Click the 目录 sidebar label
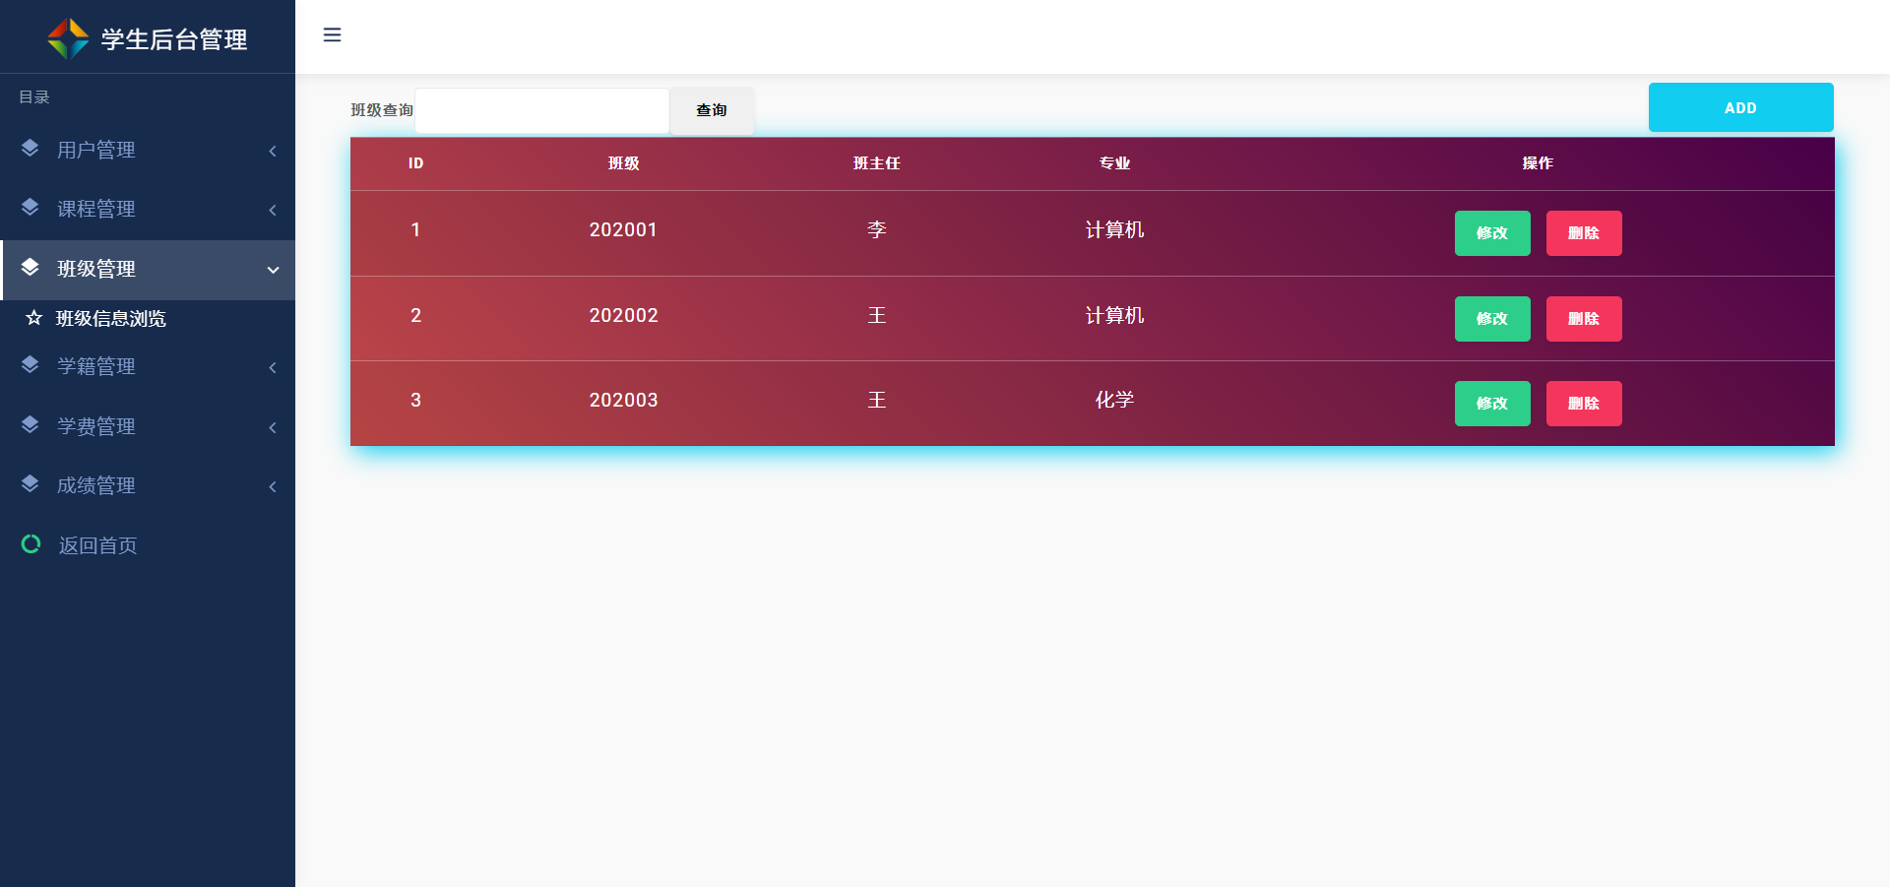This screenshot has width=1890, height=887. point(34,96)
